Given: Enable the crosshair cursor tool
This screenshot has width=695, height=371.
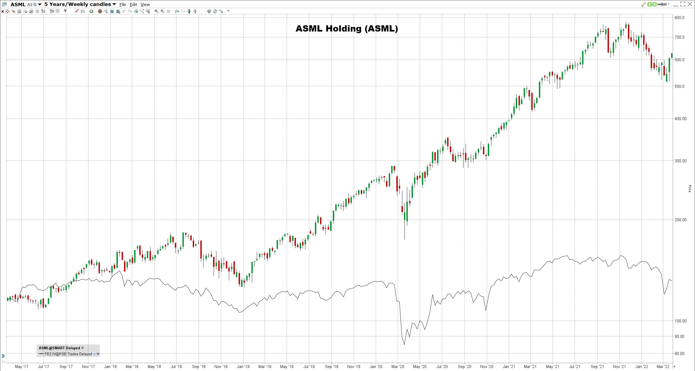Looking at the screenshot, I should pos(100,11).
